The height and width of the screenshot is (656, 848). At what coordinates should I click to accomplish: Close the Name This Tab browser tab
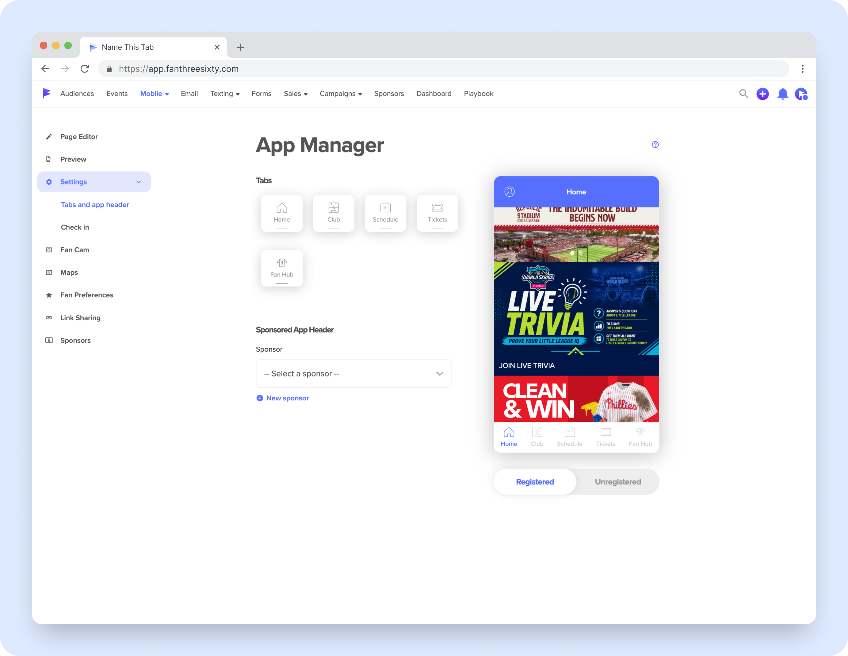pyautogui.click(x=217, y=48)
